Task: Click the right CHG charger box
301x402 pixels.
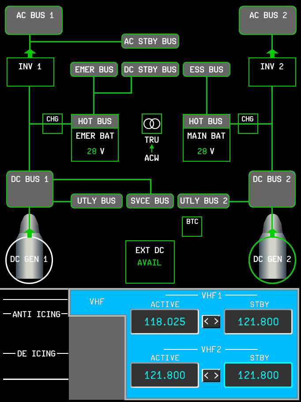Action: 248,124
